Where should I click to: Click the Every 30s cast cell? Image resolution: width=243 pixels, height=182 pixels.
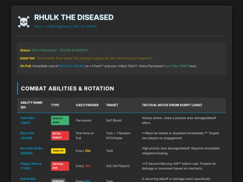pos(83,166)
